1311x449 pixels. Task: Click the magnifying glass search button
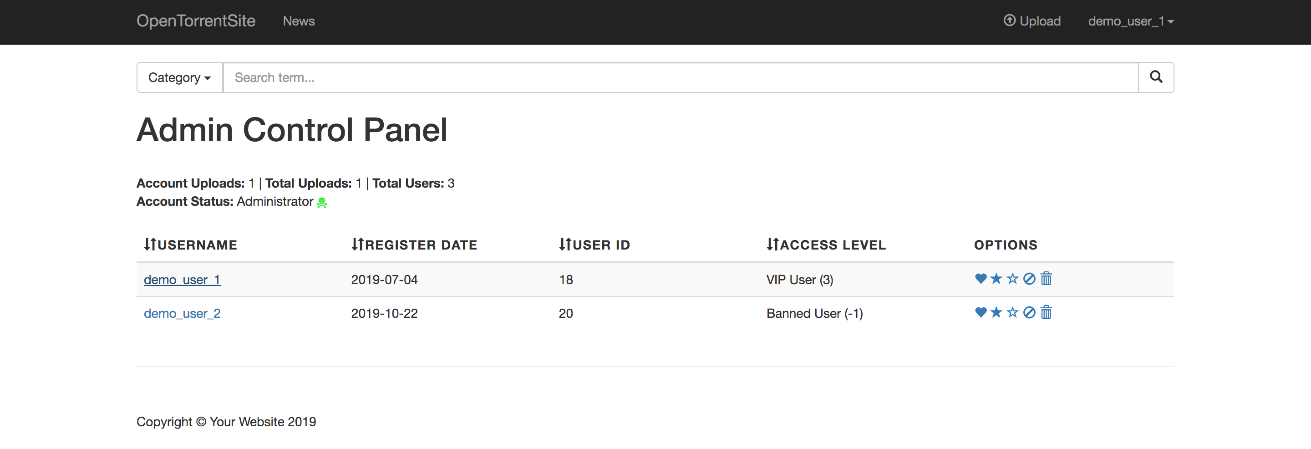coord(1156,77)
